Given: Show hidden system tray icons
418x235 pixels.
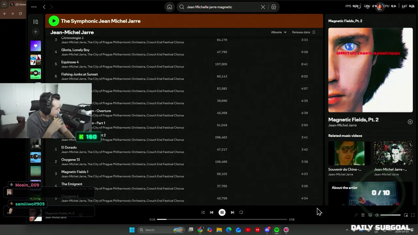Looking at the screenshot, I should pyautogui.click(x=347, y=230).
